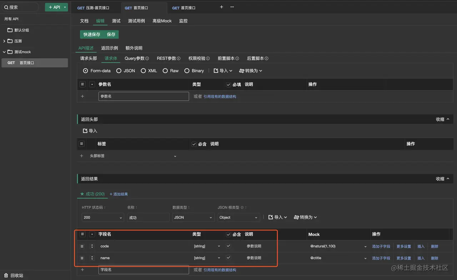Open the dropdown arrow next to + API
This screenshot has width=457, height=280.
(65, 7)
